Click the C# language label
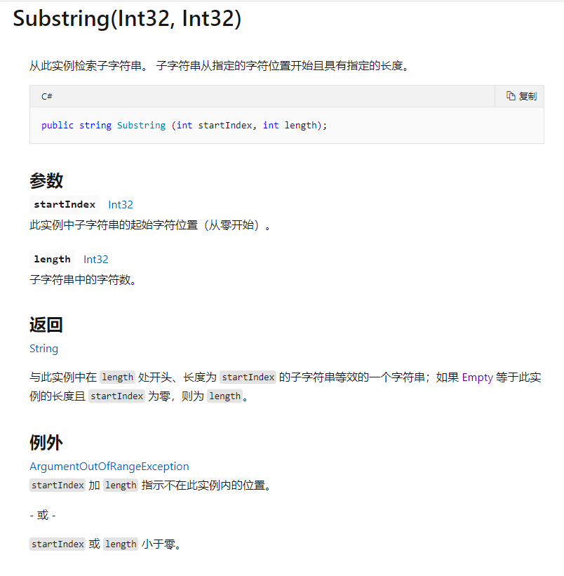 click(46, 96)
